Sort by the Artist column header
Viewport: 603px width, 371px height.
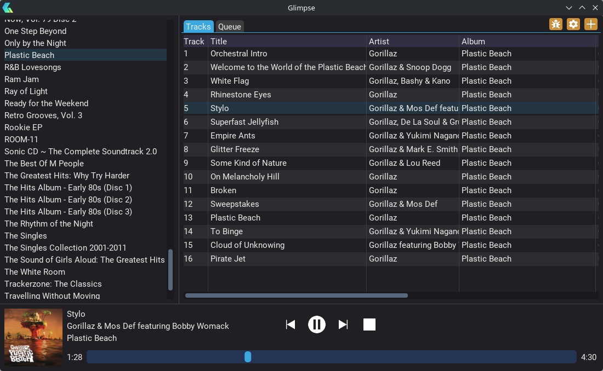click(x=413, y=42)
